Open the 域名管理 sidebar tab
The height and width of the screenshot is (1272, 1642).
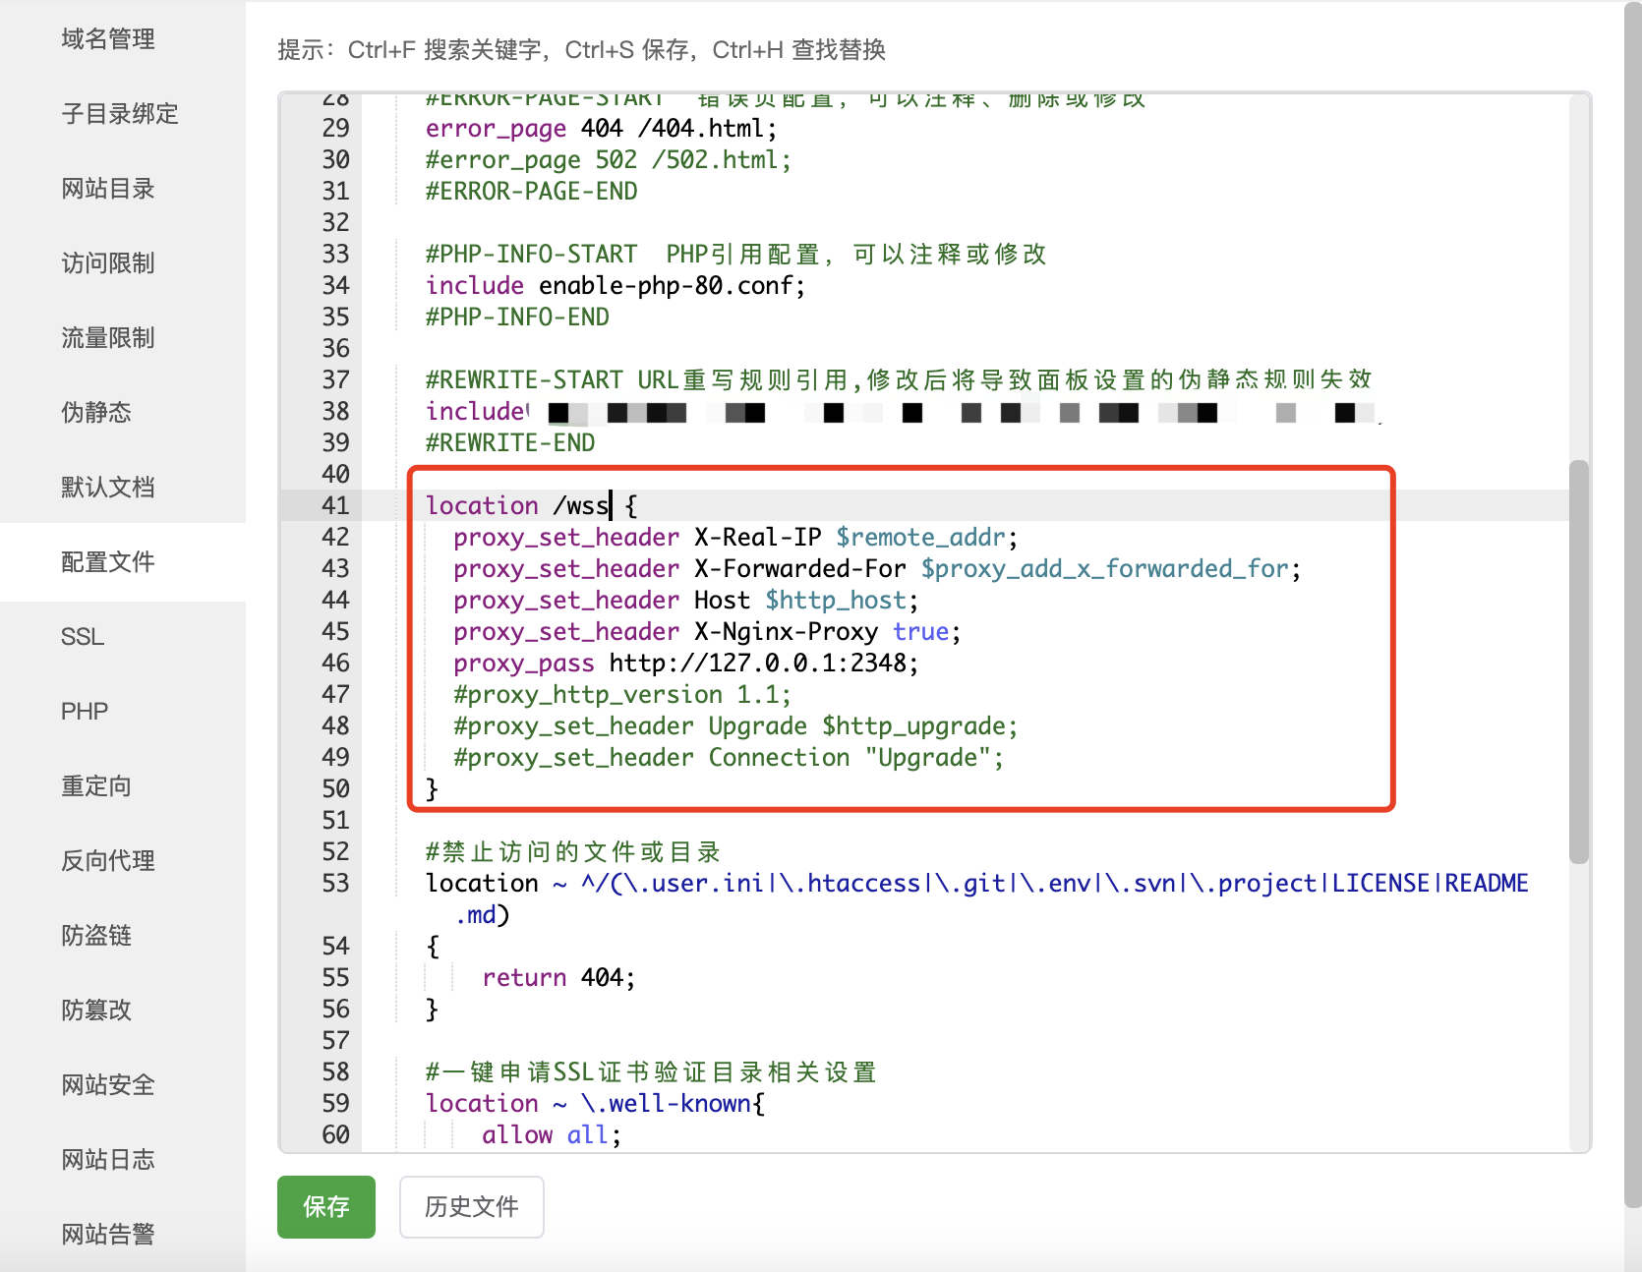pos(108,39)
